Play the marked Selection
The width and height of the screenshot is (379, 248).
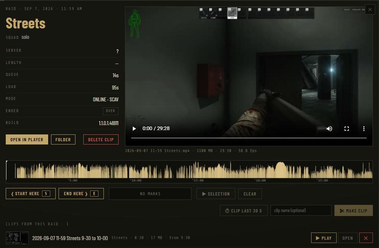216,194
